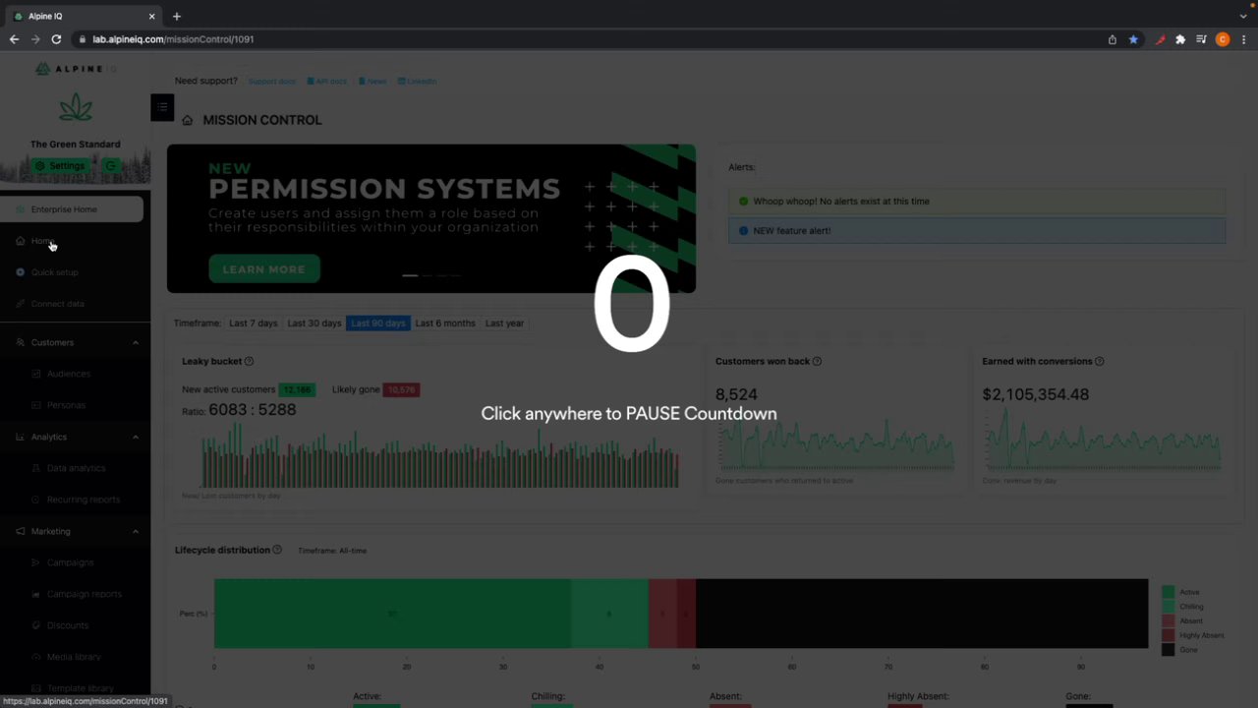1258x708 pixels.
Task: Click LEARN MORE on Permission Systems banner
Action: click(x=263, y=269)
